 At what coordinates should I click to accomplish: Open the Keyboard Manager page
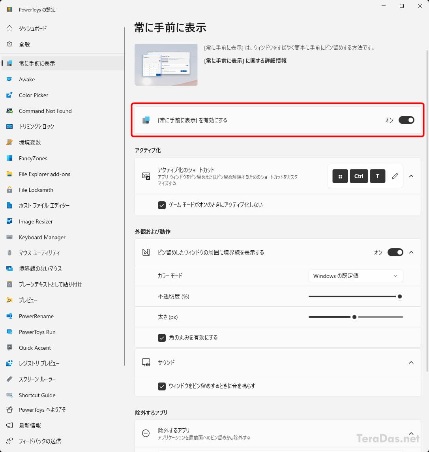(62, 237)
